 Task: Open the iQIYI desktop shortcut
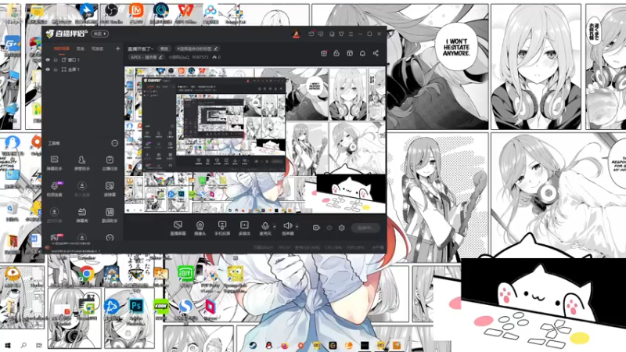tap(185, 276)
